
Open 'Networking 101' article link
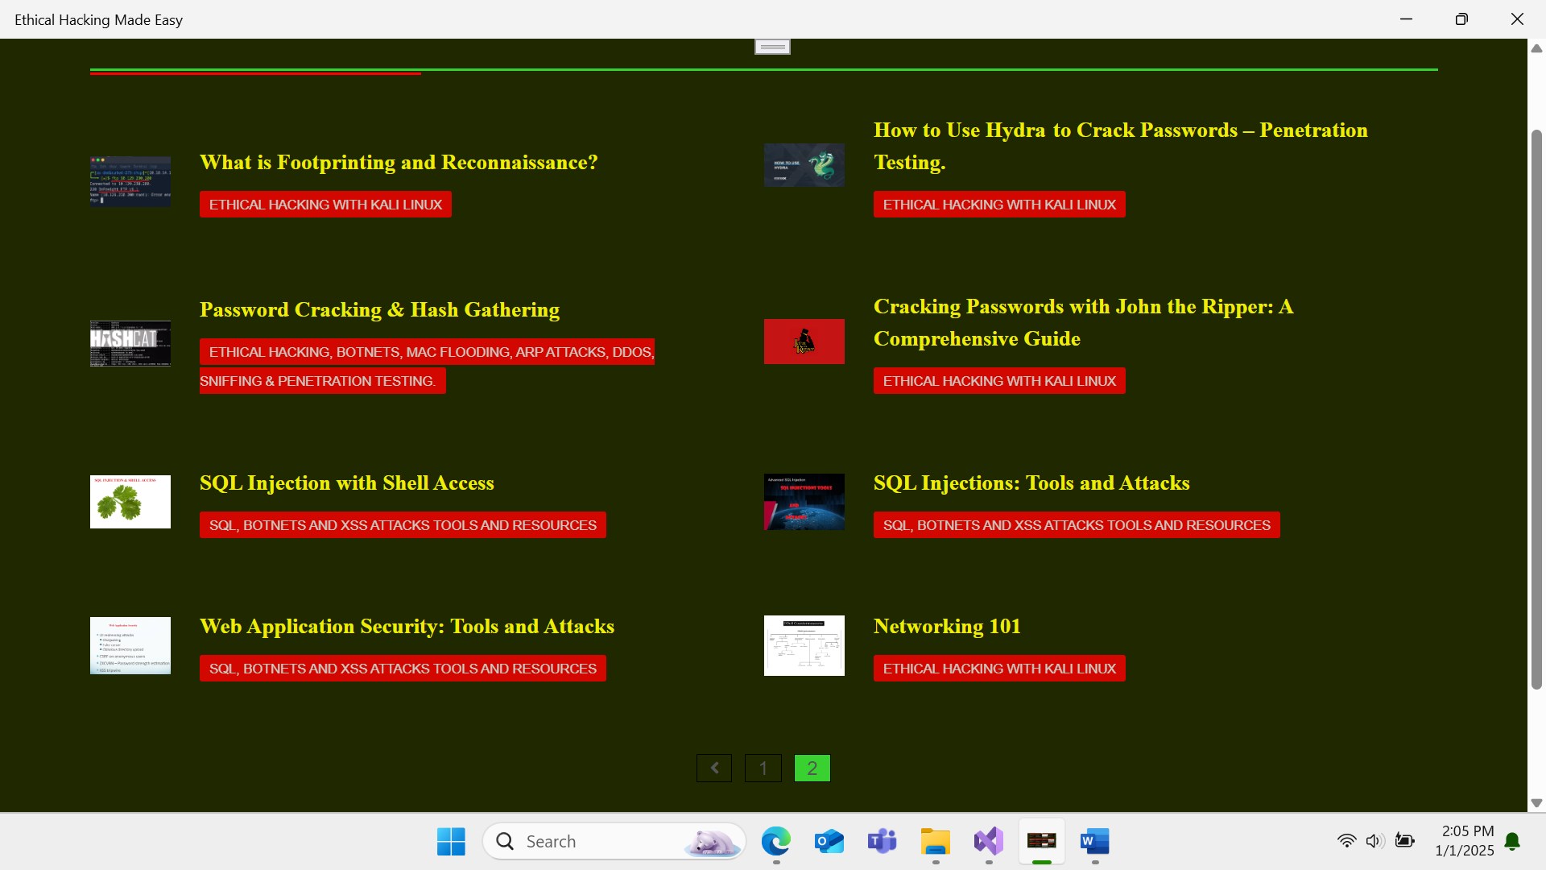coord(947,627)
